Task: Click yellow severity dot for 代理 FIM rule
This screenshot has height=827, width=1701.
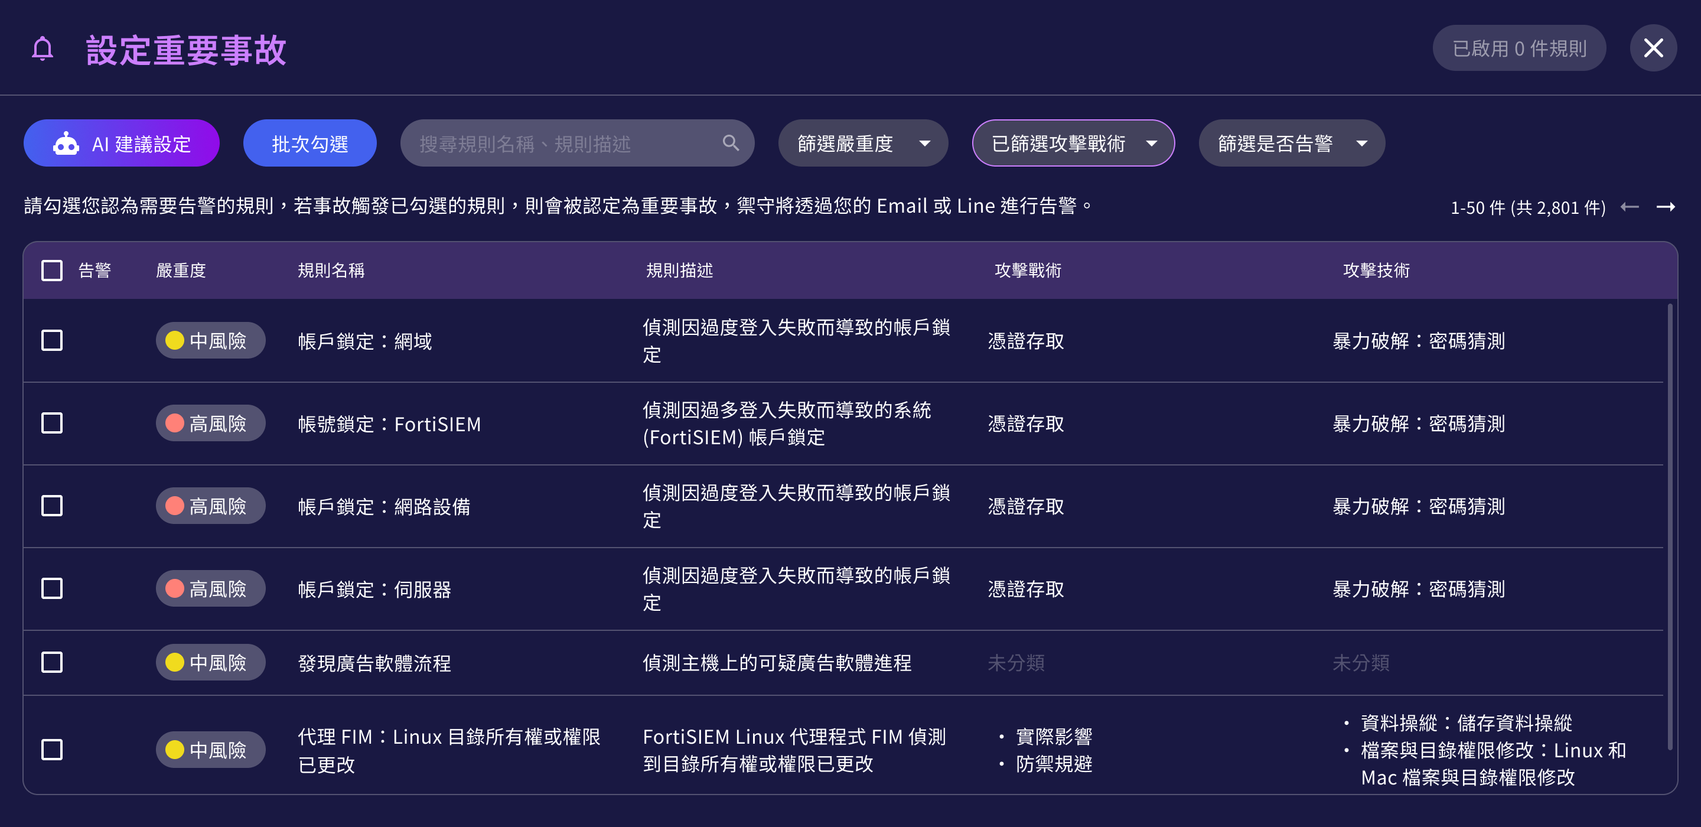Action: click(x=174, y=749)
